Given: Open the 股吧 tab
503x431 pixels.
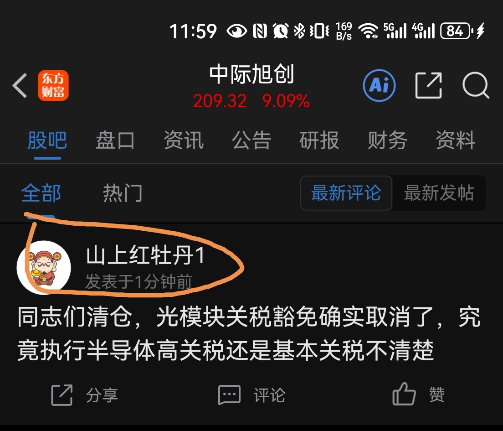Looking at the screenshot, I should (x=47, y=140).
